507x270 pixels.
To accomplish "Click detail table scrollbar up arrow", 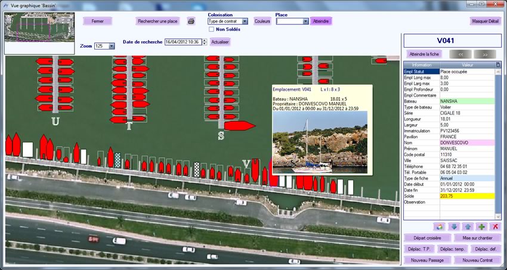I will tap(497, 71).
